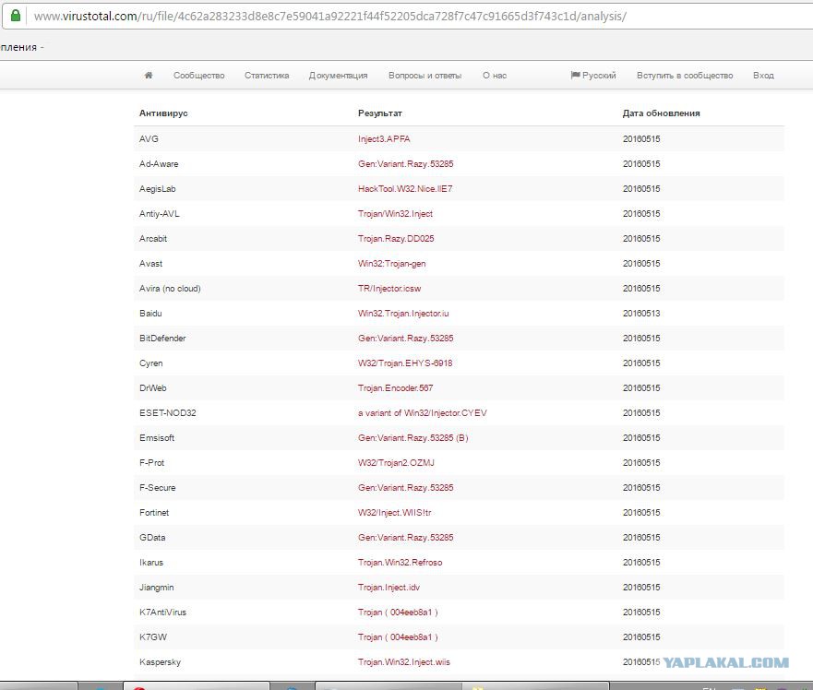The height and width of the screenshot is (690, 813).
Task: Select the 20160515 date in AVG row
Action: point(641,139)
